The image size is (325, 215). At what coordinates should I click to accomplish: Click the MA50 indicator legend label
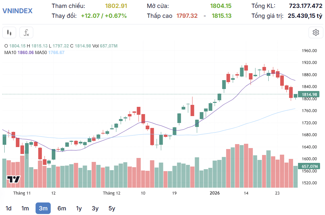pos(41,52)
